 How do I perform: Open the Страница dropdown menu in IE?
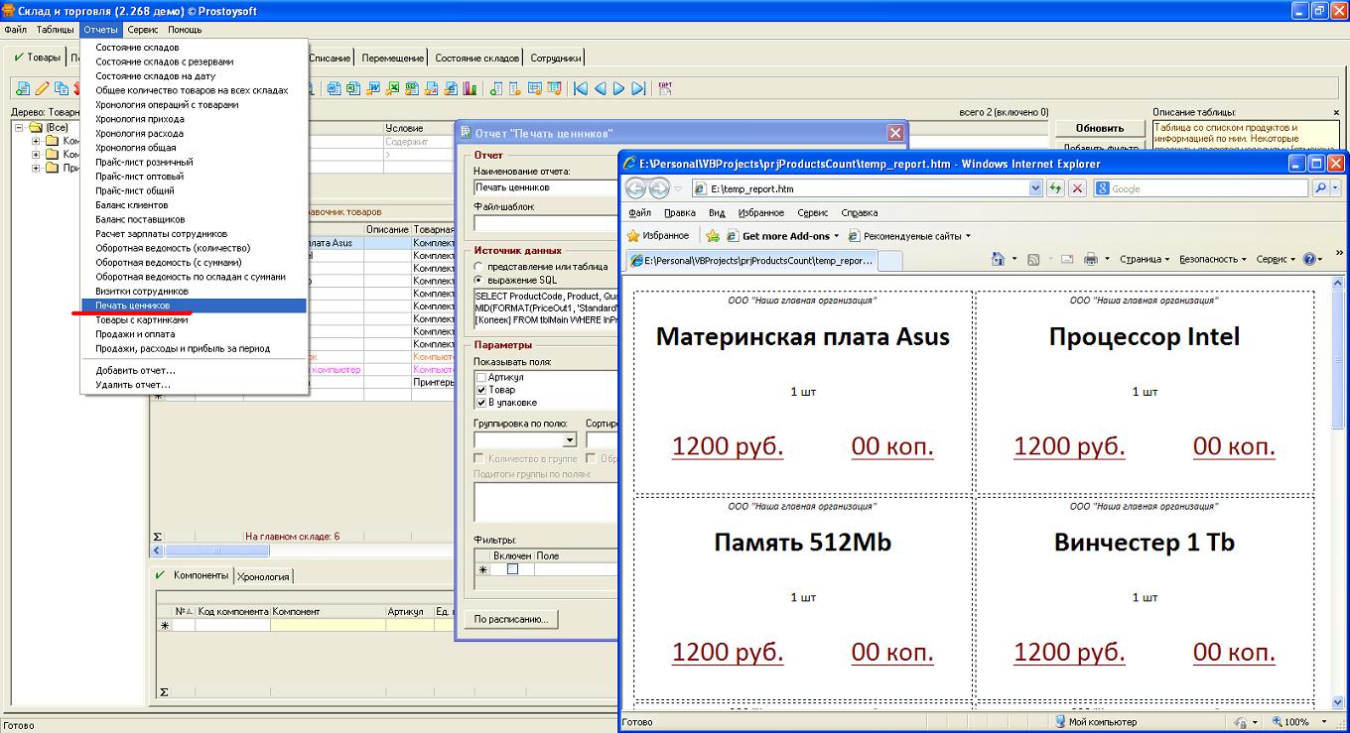[x=1144, y=259]
